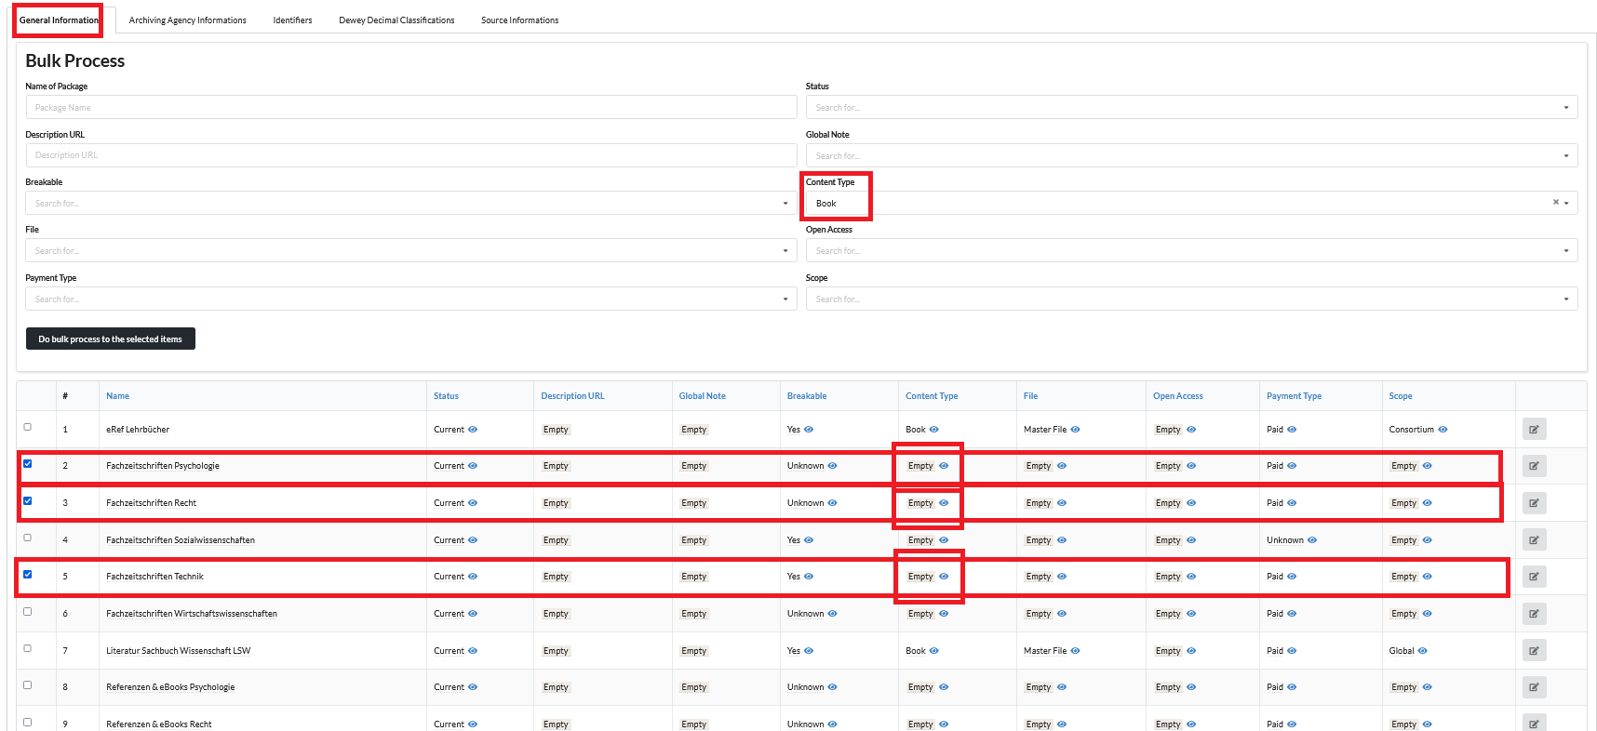This screenshot has width=1597, height=731.
Task: Open edit icon for Literatur Sachbuch Wissenschaft LSW
Action: [x=1533, y=651]
